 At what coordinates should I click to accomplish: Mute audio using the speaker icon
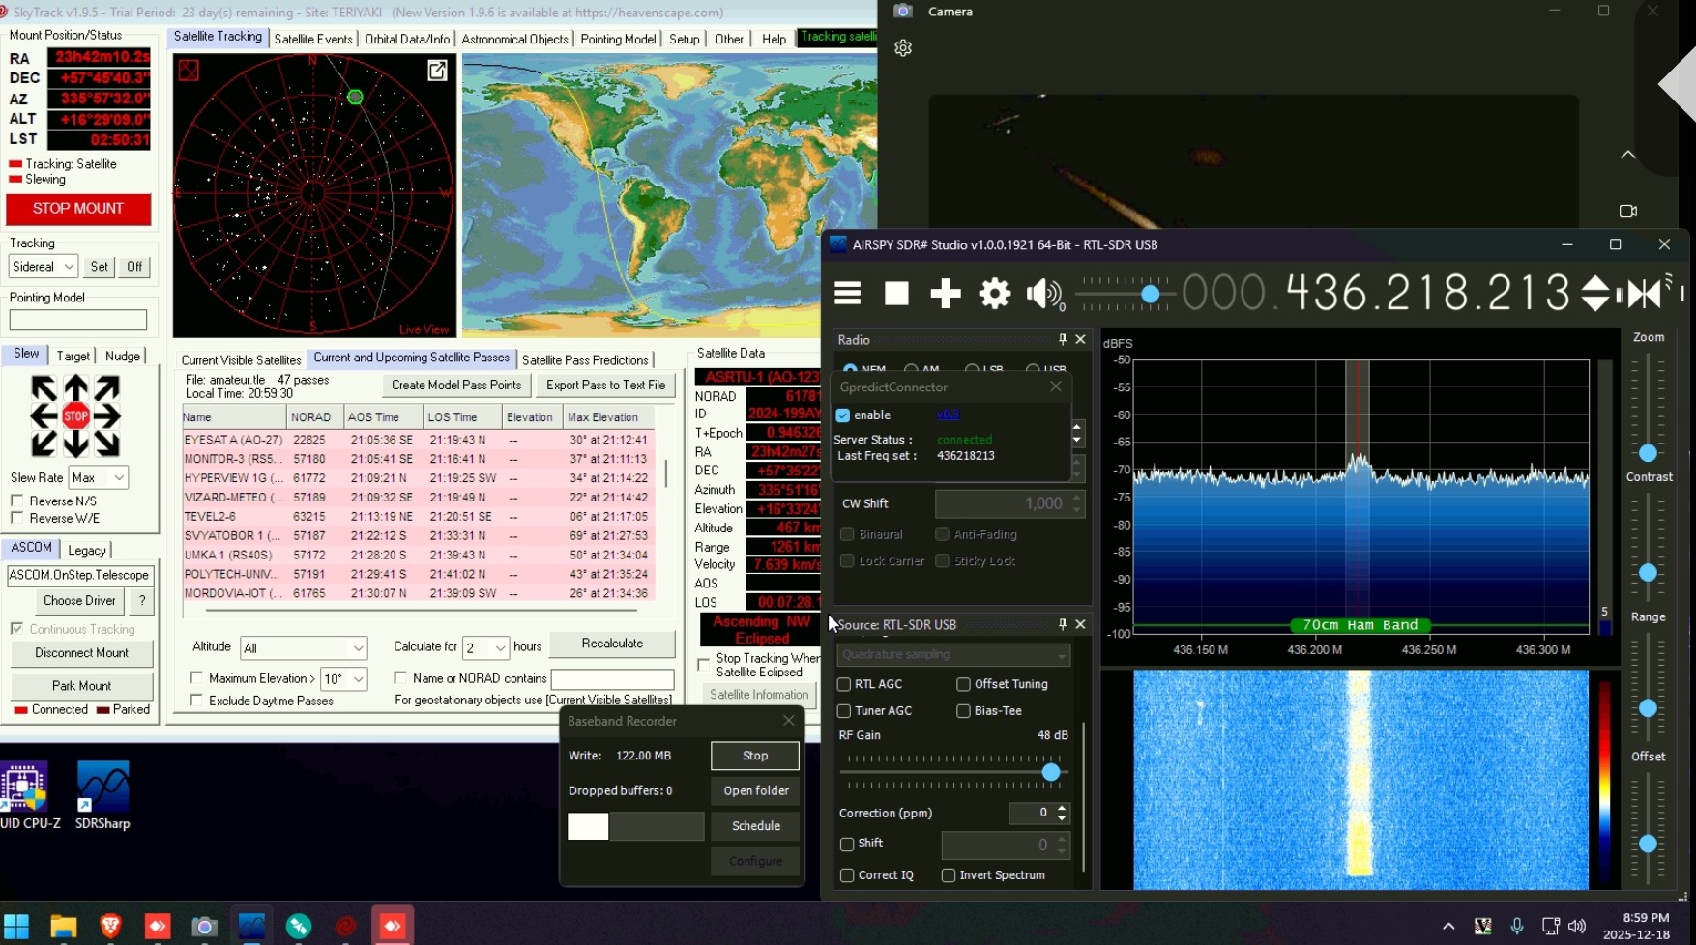1043,294
